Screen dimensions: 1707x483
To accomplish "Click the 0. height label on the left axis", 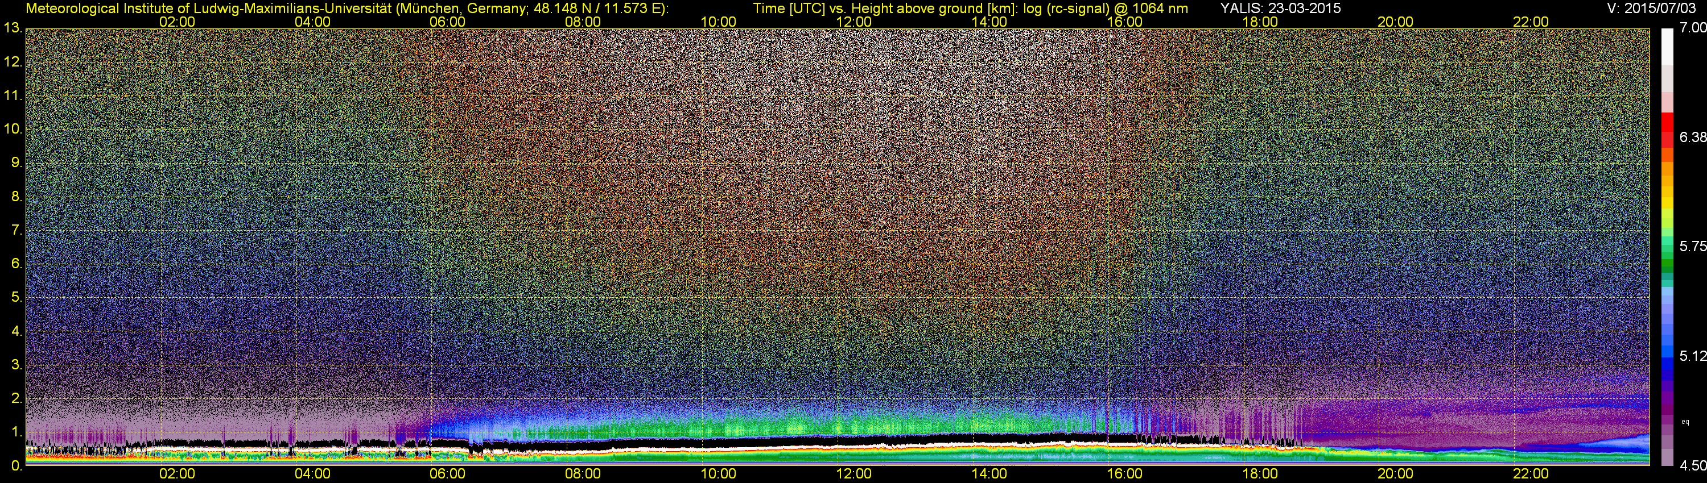I will (17, 465).
